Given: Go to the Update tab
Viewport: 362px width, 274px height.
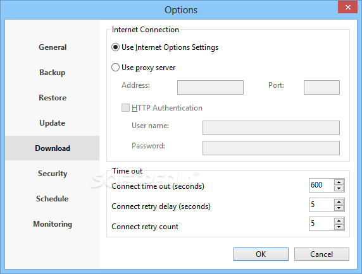Looking at the screenshot, I should tap(53, 123).
